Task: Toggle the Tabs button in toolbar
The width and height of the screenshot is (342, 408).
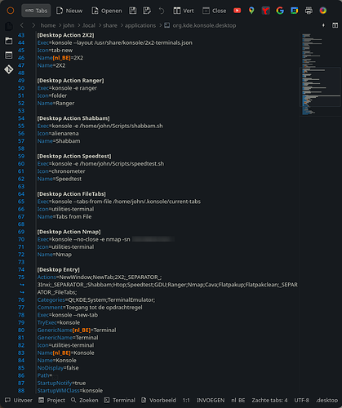Action: pyautogui.click(x=36, y=11)
